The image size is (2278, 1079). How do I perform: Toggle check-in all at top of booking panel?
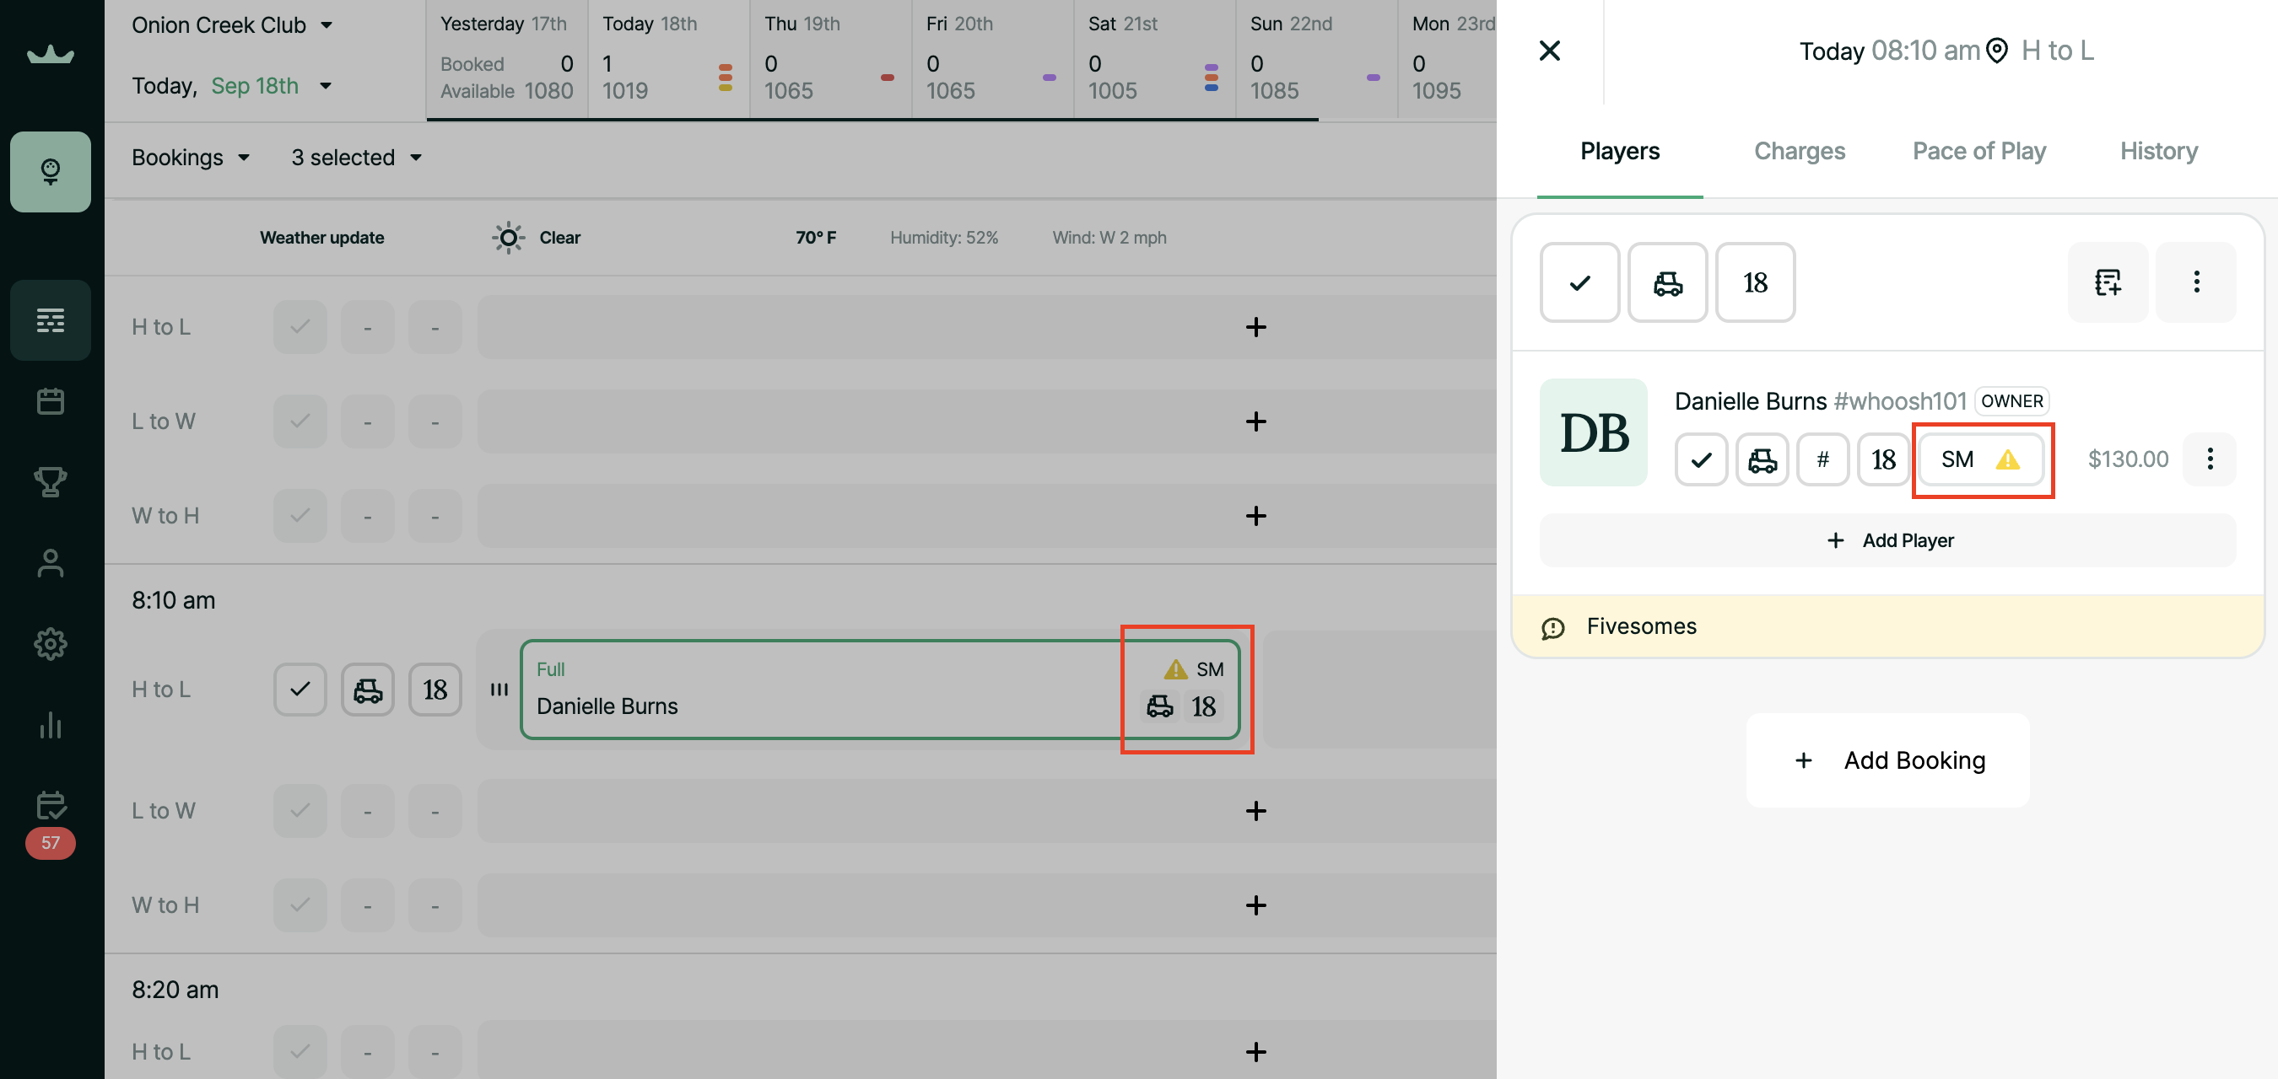1579,282
